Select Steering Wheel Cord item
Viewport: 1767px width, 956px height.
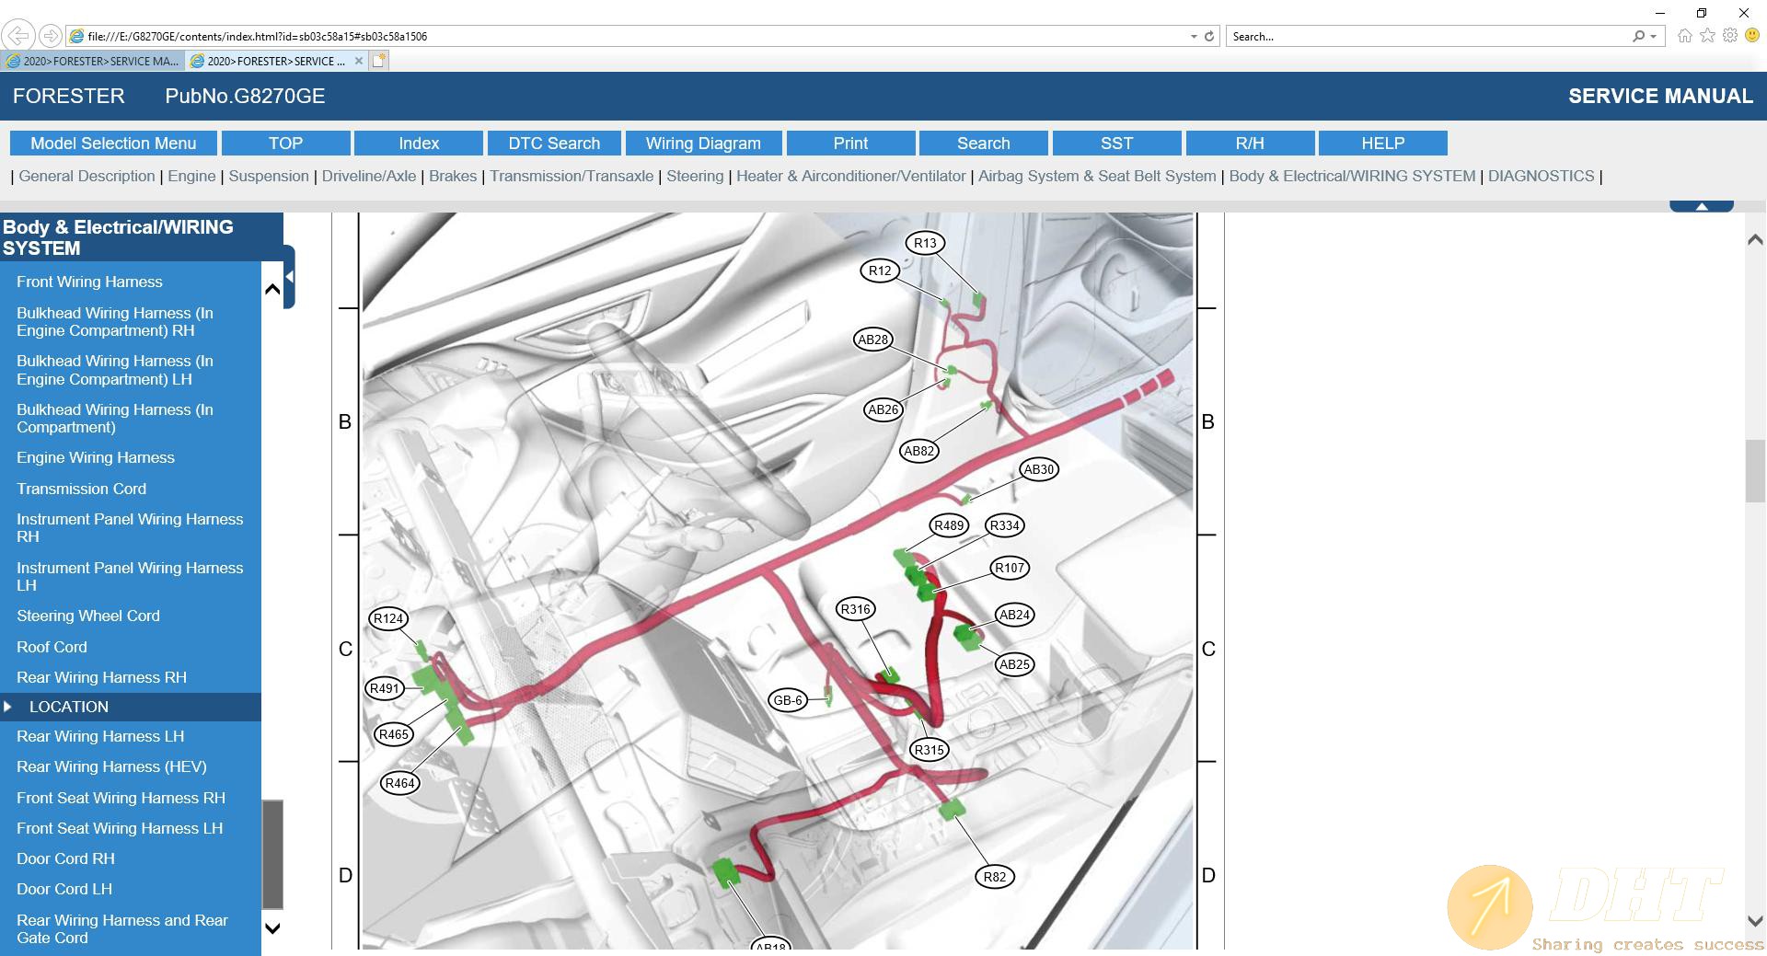[88, 616]
